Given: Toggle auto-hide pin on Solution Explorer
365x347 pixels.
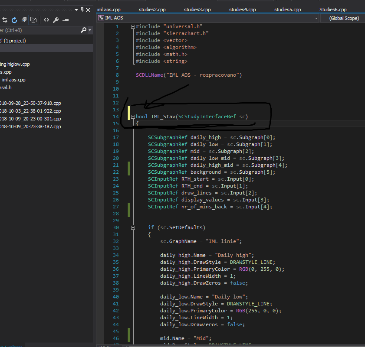Looking at the screenshot, I should tap(82, 10).
